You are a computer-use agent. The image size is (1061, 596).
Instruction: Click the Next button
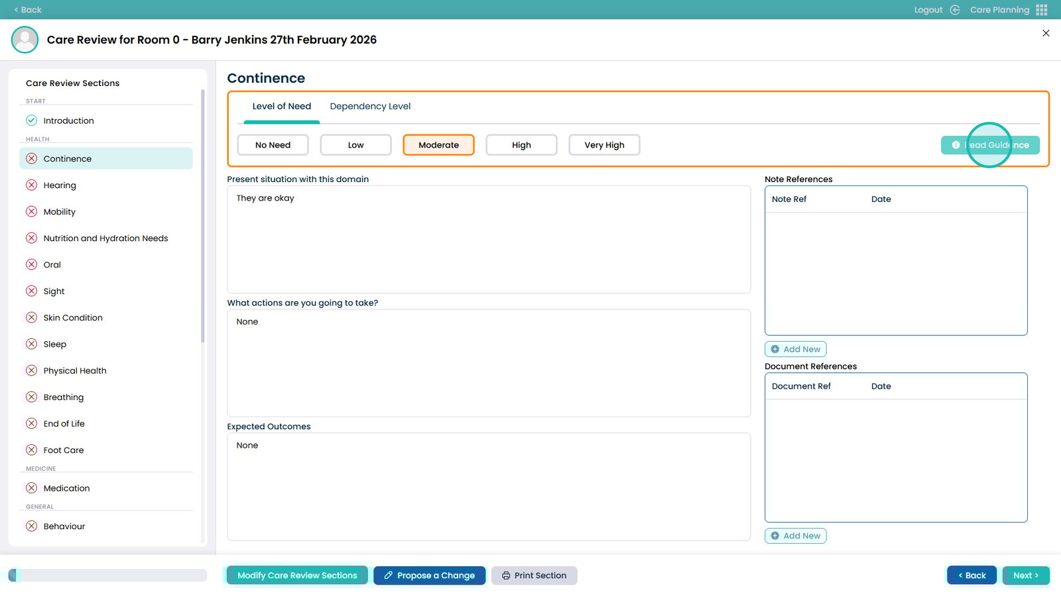1025,575
